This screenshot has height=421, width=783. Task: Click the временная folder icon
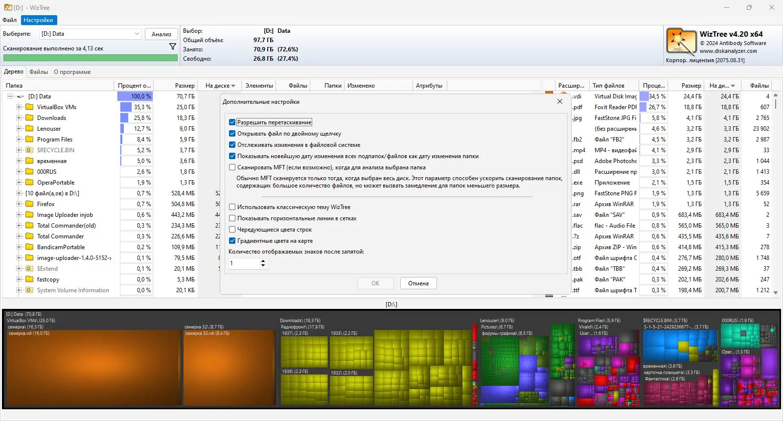pos(29,161)
